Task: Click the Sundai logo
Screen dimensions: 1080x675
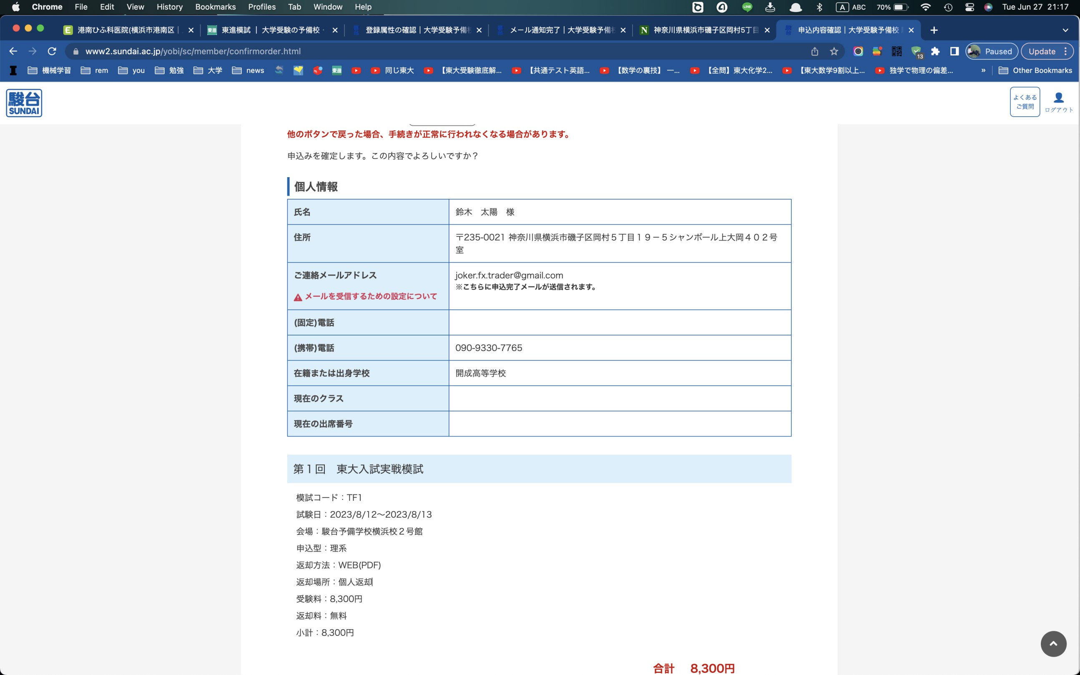Action: coord(24,103)
